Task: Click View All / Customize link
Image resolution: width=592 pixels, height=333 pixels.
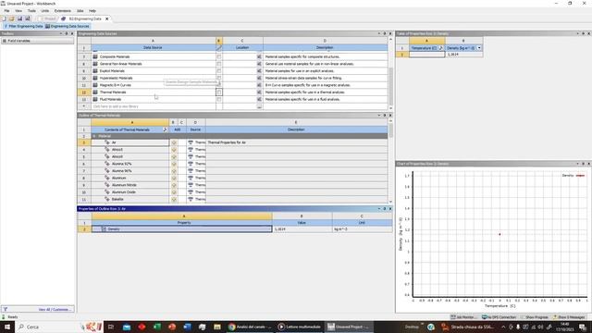Action: point(55,310)
